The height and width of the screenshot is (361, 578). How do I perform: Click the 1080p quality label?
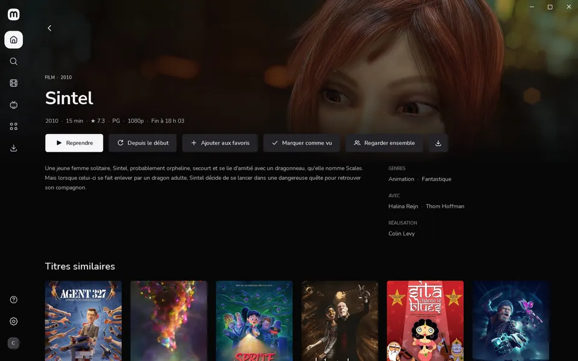[x=135, y=121]
